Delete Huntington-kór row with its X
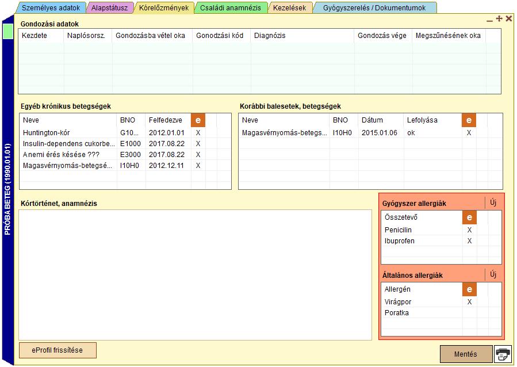Image resolution: width=517 pixels, height=367 pixels. pos(198,132)
